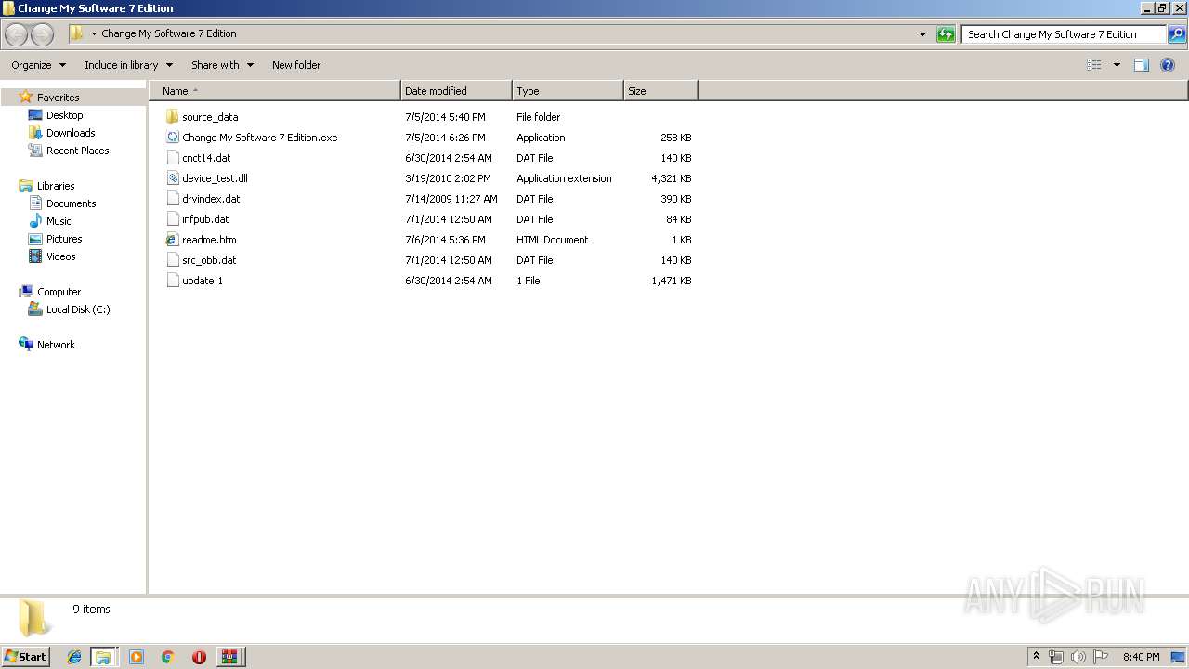The image size is (1189, 669).
Task: Open the Documents library
Action: click(71, 203)
